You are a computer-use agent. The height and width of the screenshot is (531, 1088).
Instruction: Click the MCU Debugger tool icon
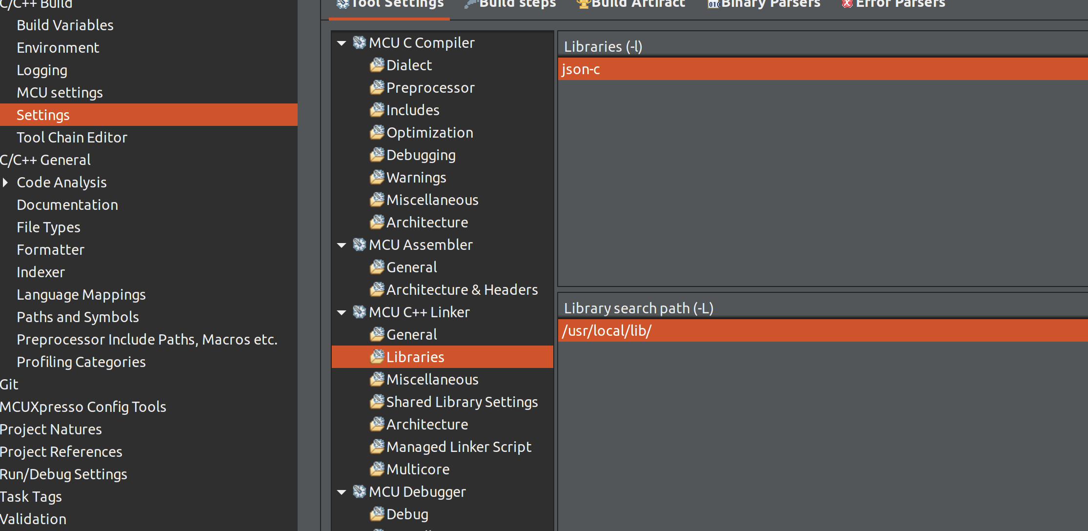point(360,491)
